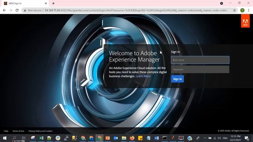Select the AEM Sign In tab

pyautogui.click(x=25, y=4)
